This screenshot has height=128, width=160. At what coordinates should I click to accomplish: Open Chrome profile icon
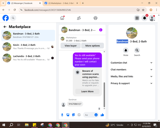click(x=151, y=10)
